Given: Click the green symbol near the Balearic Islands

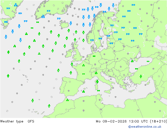Looking at the screenshot, I should coord(84,91).
